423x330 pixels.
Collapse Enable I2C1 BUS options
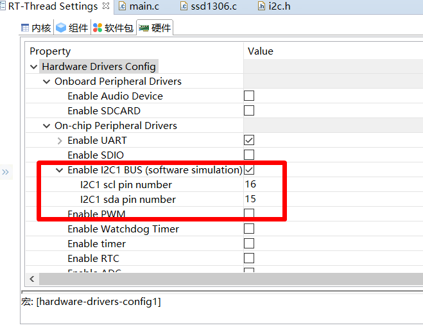point(59,170)
